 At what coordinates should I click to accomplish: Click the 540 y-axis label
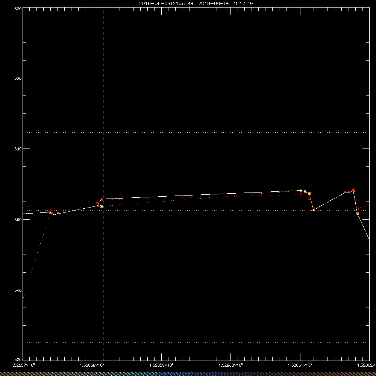(x=18, y=290)
